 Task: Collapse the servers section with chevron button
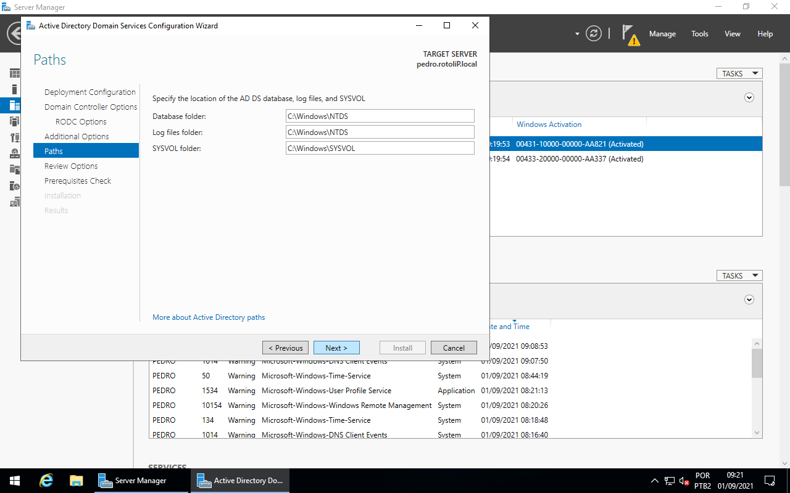pos(749,97)
